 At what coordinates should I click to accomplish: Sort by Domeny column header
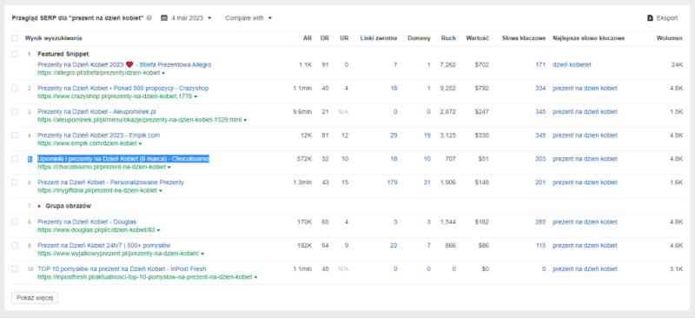(x=419, y=38)
